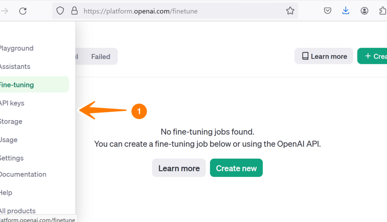Open the Playground sidebar item
387x222 pixels.
(16, 48)
